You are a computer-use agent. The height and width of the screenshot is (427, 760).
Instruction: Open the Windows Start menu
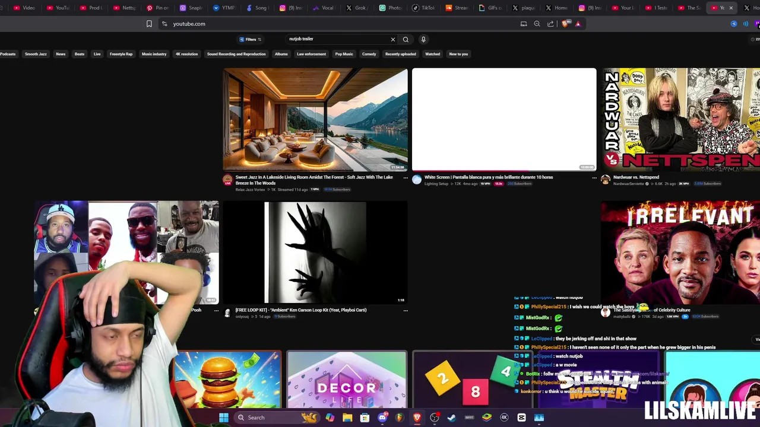click(x=224, y=418)
